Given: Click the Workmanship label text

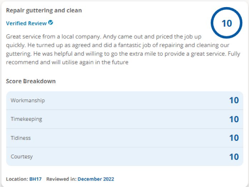Looking at the screenshot, I should point(28,100).
